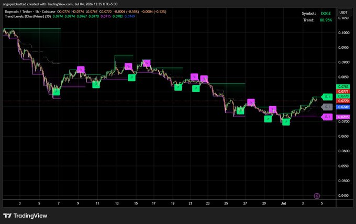
Task: Click the green signal marker above date 7
Action: (x=56, y=92)
